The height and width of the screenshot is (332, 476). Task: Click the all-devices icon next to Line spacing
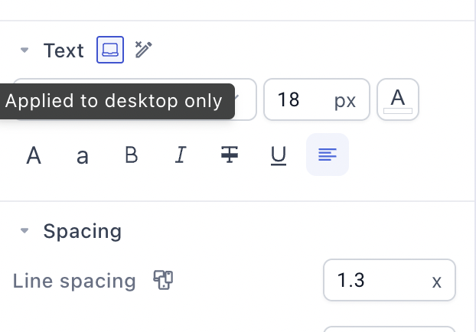163,280
